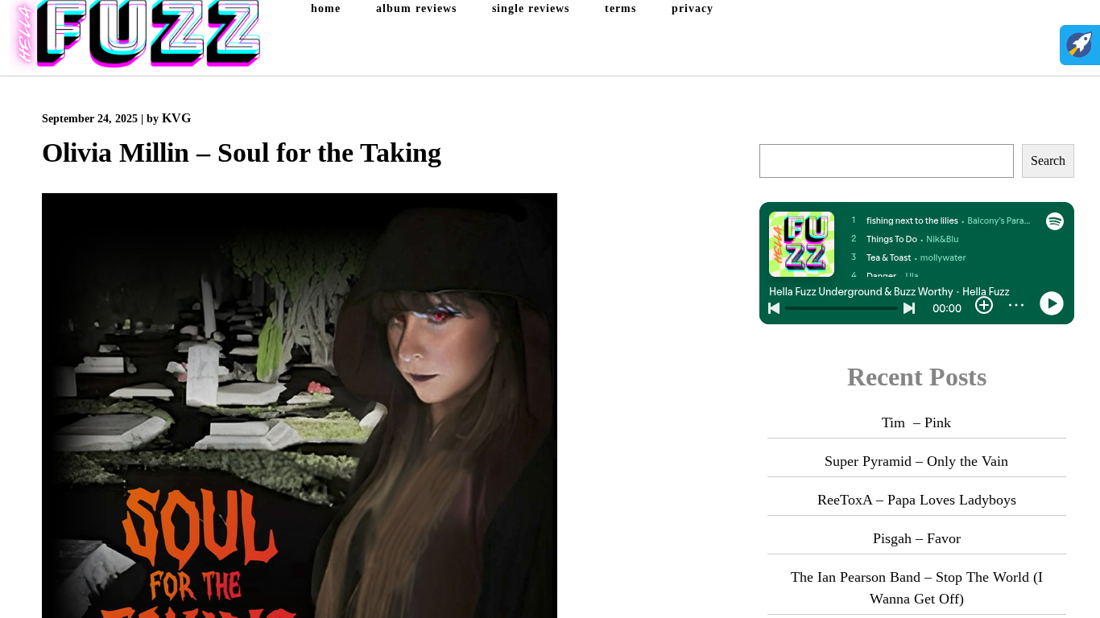Focus the sidebar search input field
This screenshot has width=1100, height=618.
[x=887, y=161]
